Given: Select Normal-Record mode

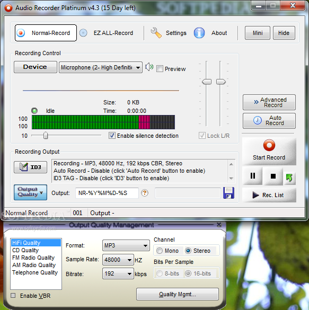Looking at the screenshot, I should click(x=46, y=33).
